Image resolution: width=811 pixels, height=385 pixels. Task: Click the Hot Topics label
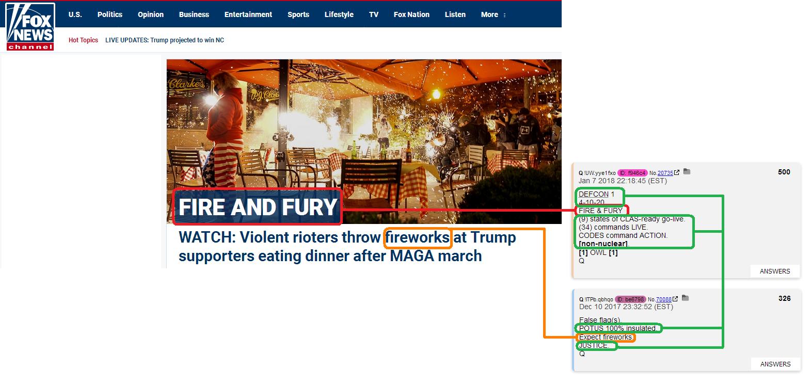click(x=83, y=40)
